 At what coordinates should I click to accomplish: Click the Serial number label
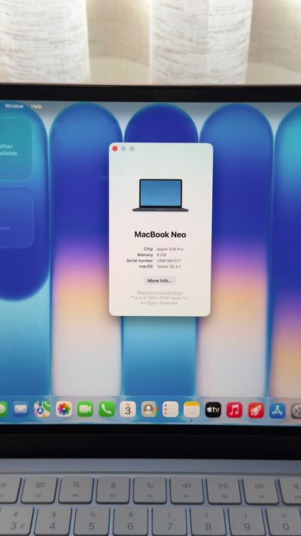click(x=139, y=261)
